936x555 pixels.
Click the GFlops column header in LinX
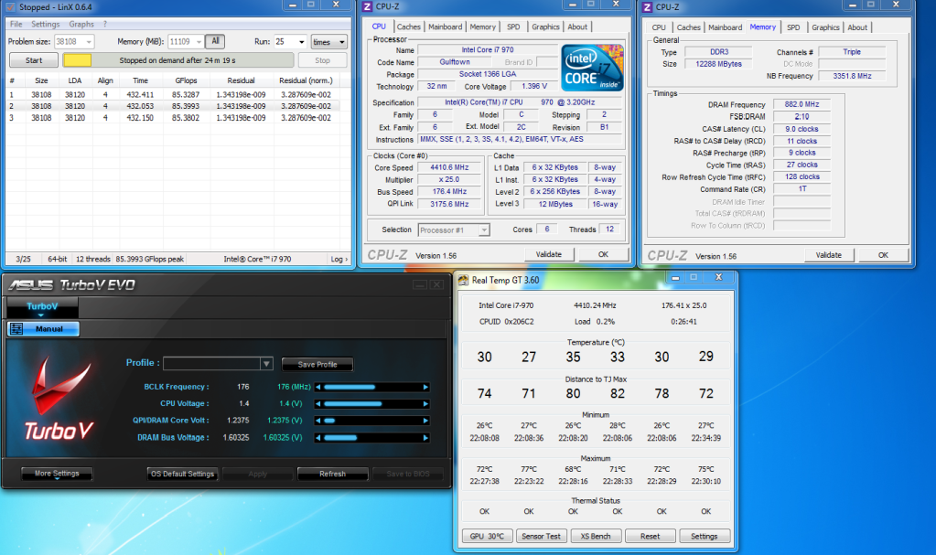click(x=187, y=80)
